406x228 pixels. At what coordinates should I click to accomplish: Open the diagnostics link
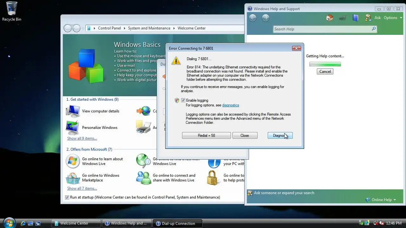click(x=231, y=105)
